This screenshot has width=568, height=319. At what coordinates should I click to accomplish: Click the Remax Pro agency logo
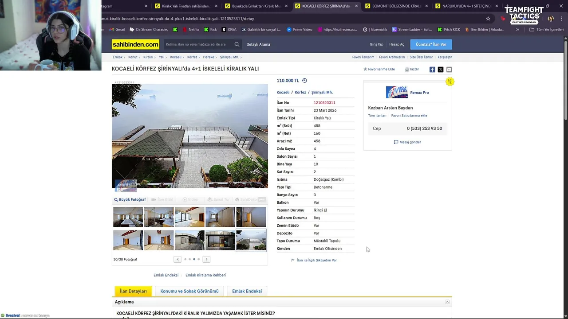tap(397, 92)
